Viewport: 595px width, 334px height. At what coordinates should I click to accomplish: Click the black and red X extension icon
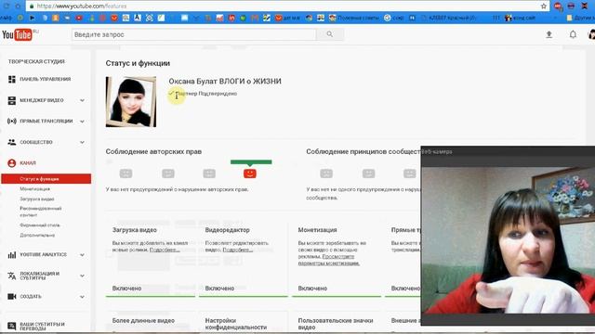(585, 6)
